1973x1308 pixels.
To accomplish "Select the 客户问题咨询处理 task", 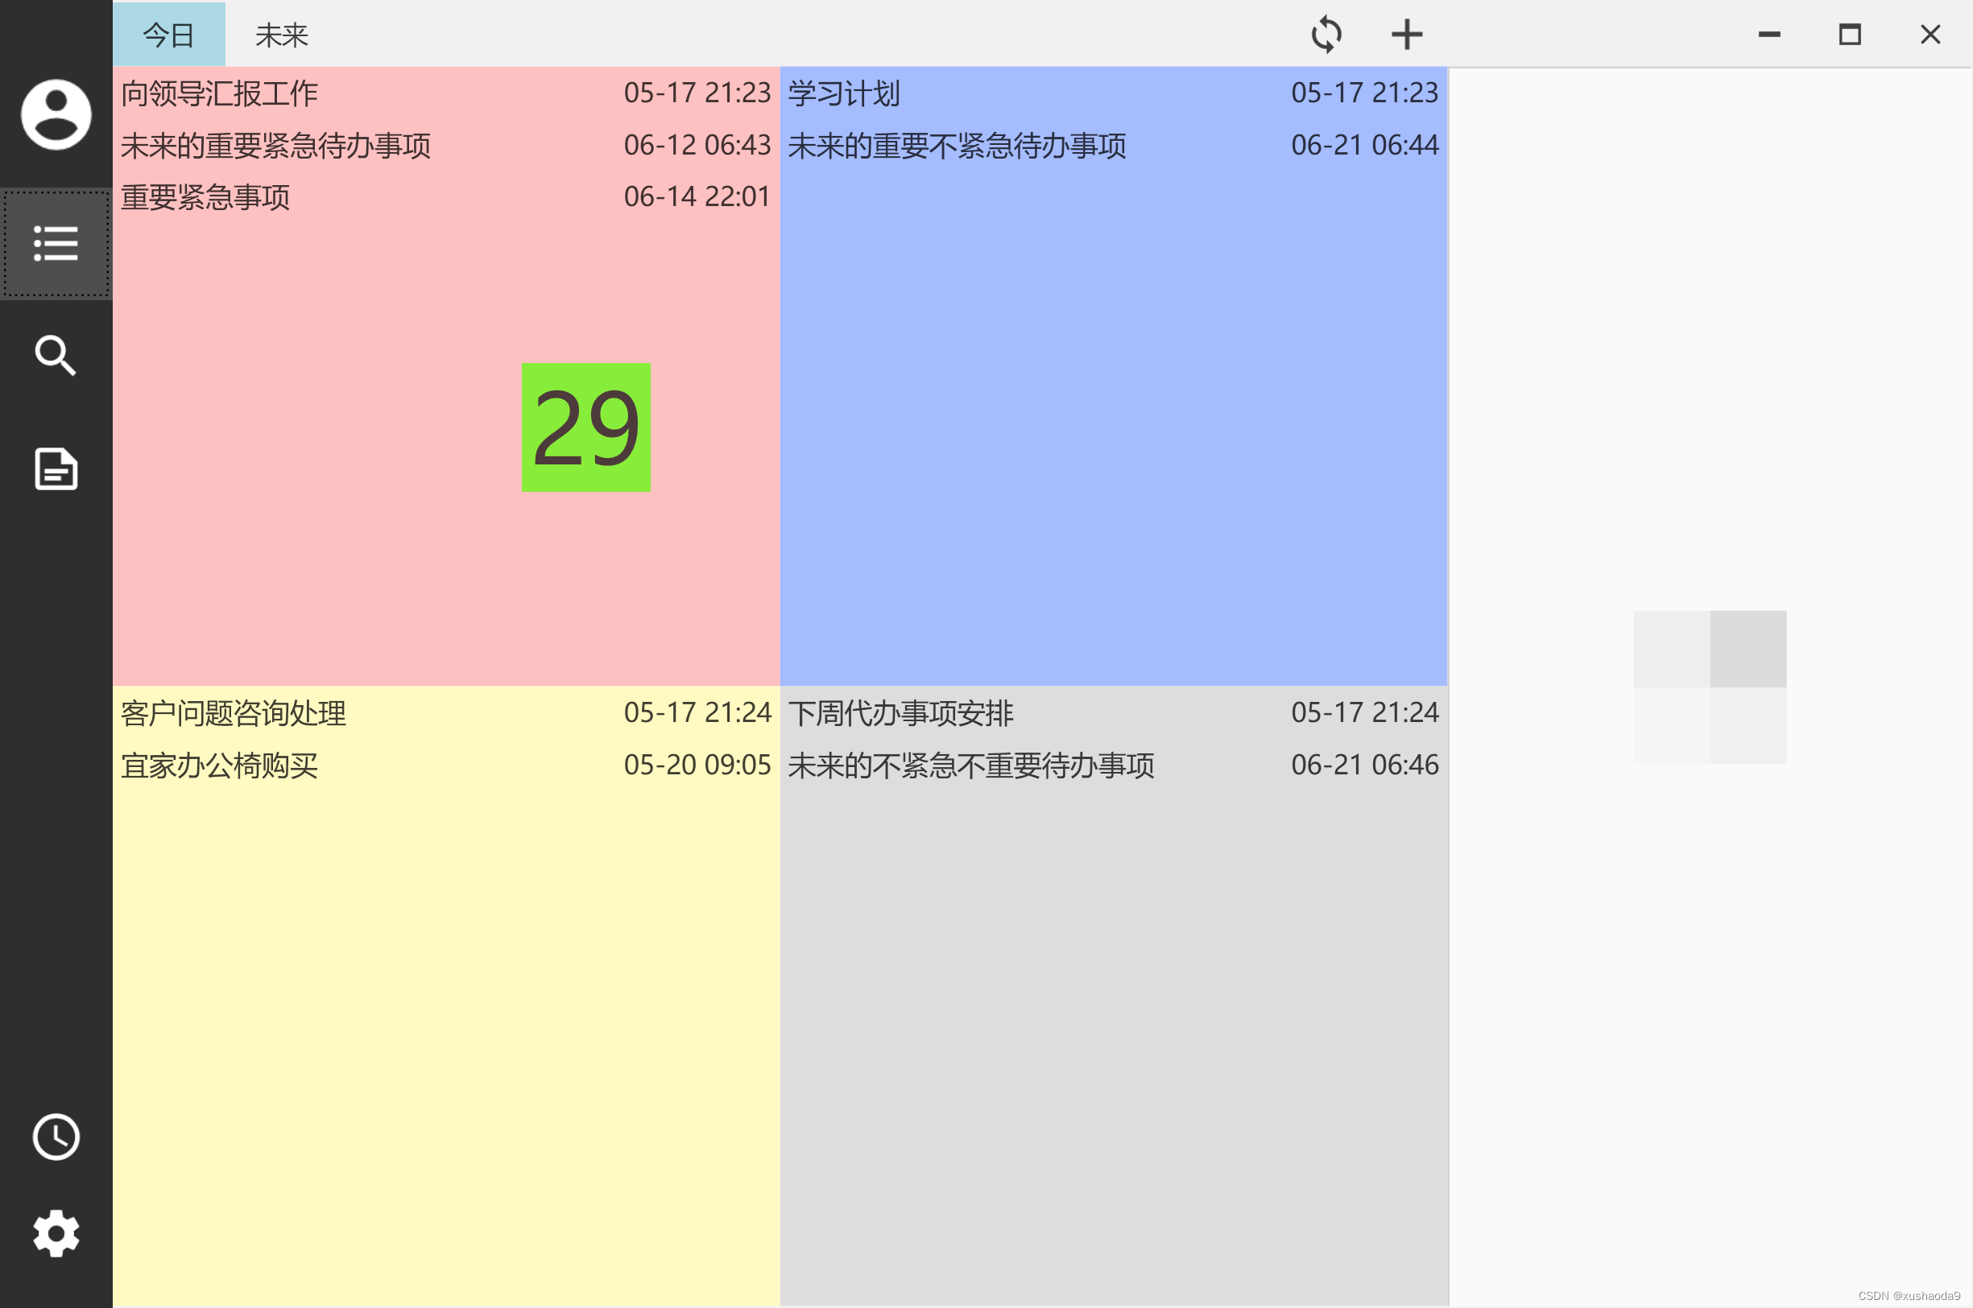I will tap(234, 713).
